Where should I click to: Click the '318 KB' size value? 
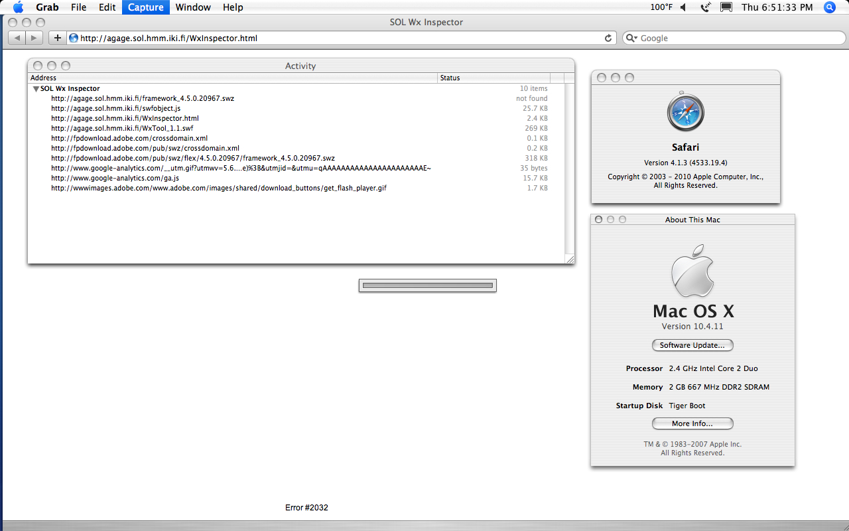[537, 158]
